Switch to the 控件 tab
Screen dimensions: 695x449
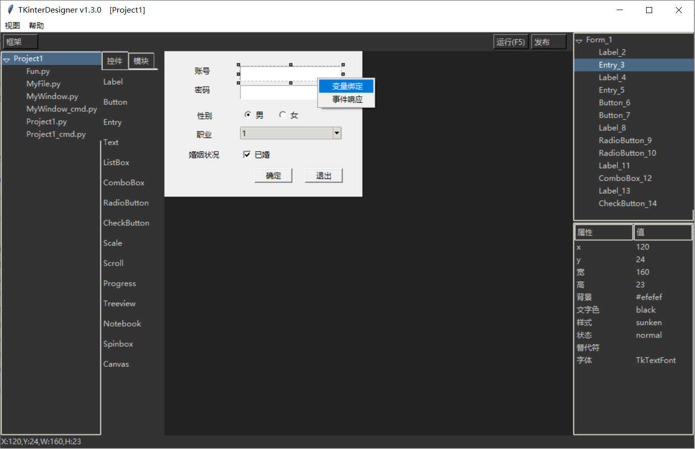pyautogui.click(x=114, y=61)
